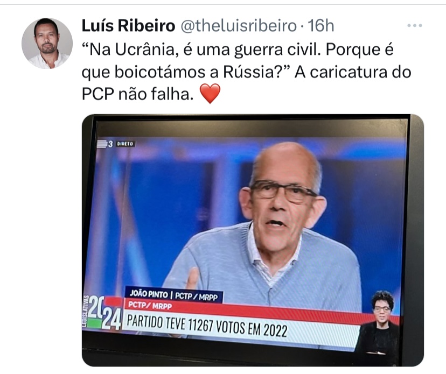This screenshot has height=374, width=446.
Task: Click the Legislativas 2024 logo in photo
Action: click(102, 313)
